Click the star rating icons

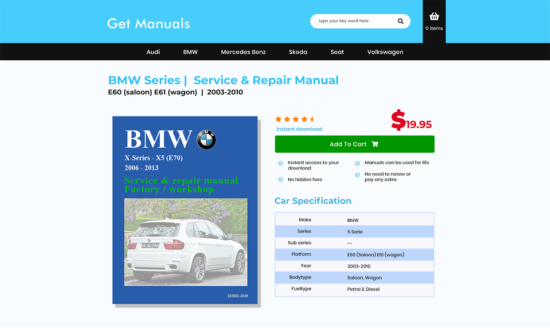(295, 119)
